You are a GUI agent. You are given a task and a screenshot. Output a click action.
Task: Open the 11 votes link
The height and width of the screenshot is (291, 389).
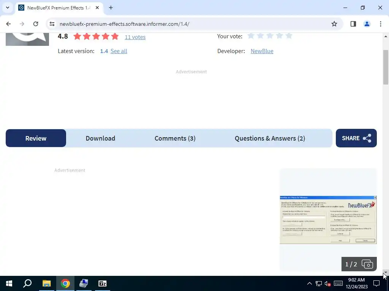click(135, 37)
